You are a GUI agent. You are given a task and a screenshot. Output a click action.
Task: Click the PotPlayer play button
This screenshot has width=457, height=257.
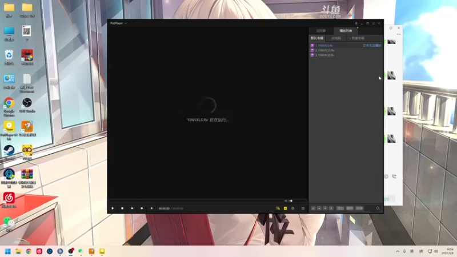pos(113,208)
